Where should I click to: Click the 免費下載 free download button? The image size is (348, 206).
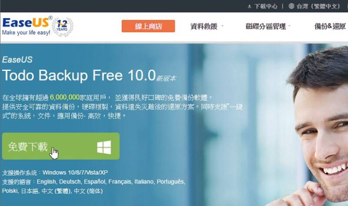point(61,146)
